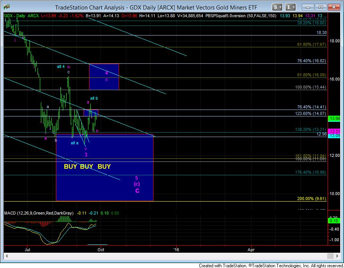Select the 'BUY BUY BUY' text annotation
This screenshot has width=344, height=268.
click(x=87, y=166)
